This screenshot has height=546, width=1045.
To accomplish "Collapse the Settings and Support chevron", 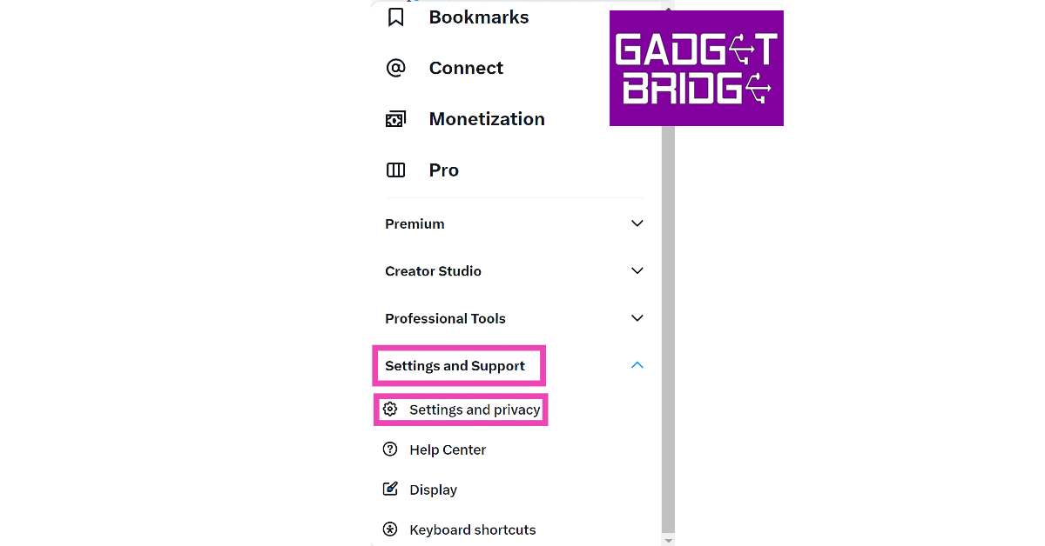I will click(637, 366).
